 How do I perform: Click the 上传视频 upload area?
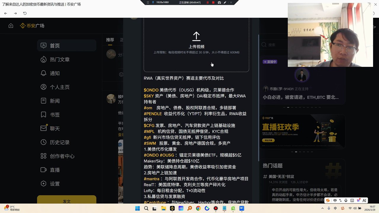[196, 45]
